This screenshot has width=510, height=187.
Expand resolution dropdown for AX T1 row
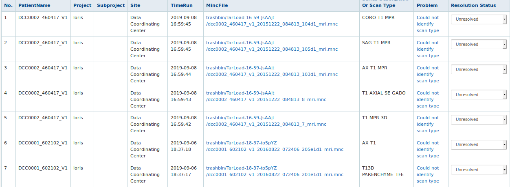click(x=479, y=145)
